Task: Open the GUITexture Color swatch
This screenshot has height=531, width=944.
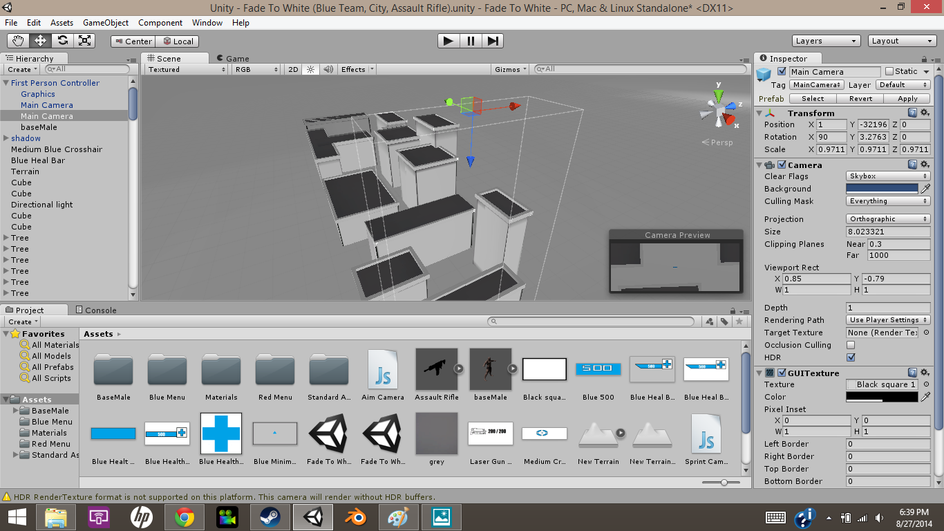Action: (882, 397)
